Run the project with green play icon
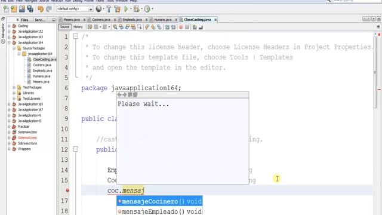Viewport: 382px width, 215px height. [x=126, y=9]
